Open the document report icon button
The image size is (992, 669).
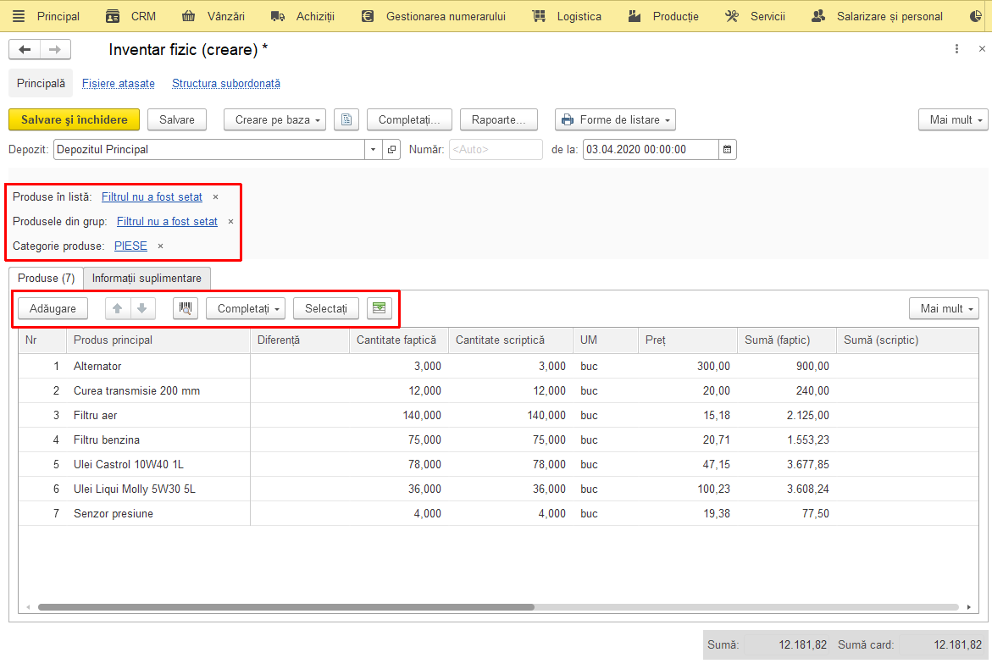pyautogui.click(x=346, y=119)
